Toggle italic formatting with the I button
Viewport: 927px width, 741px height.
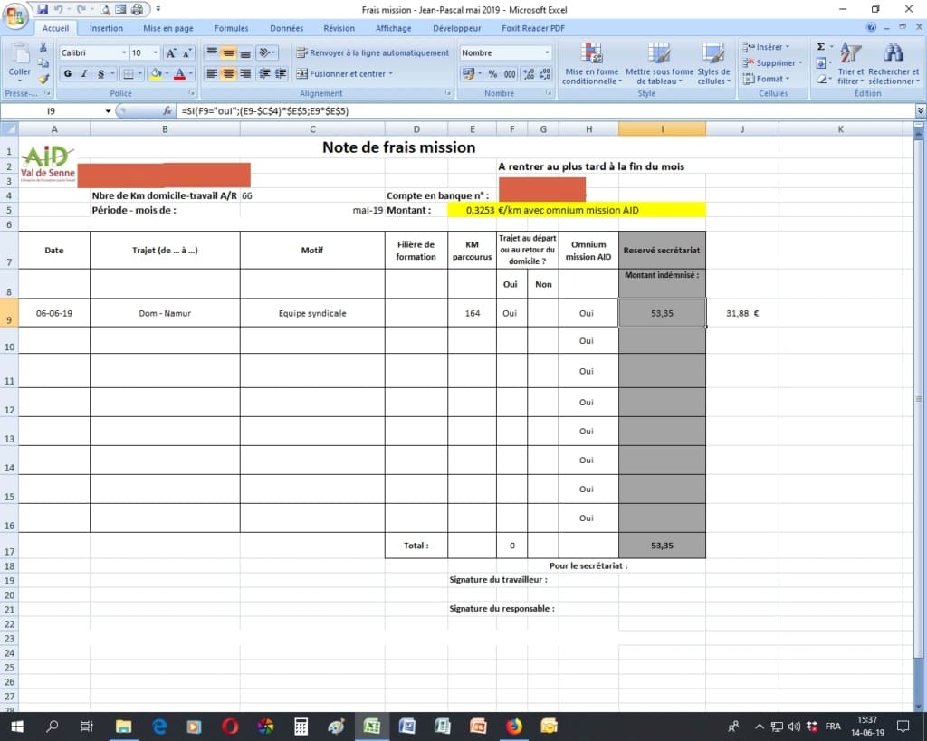coord(83,74)
